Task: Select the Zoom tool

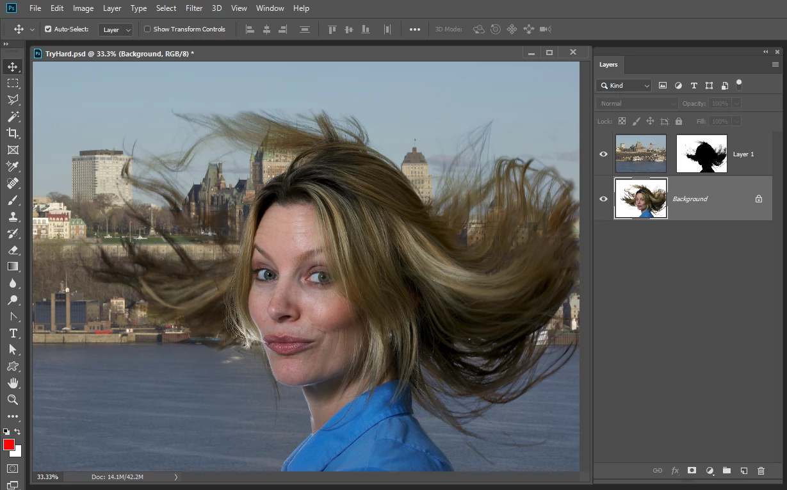Action: (13, 400)
